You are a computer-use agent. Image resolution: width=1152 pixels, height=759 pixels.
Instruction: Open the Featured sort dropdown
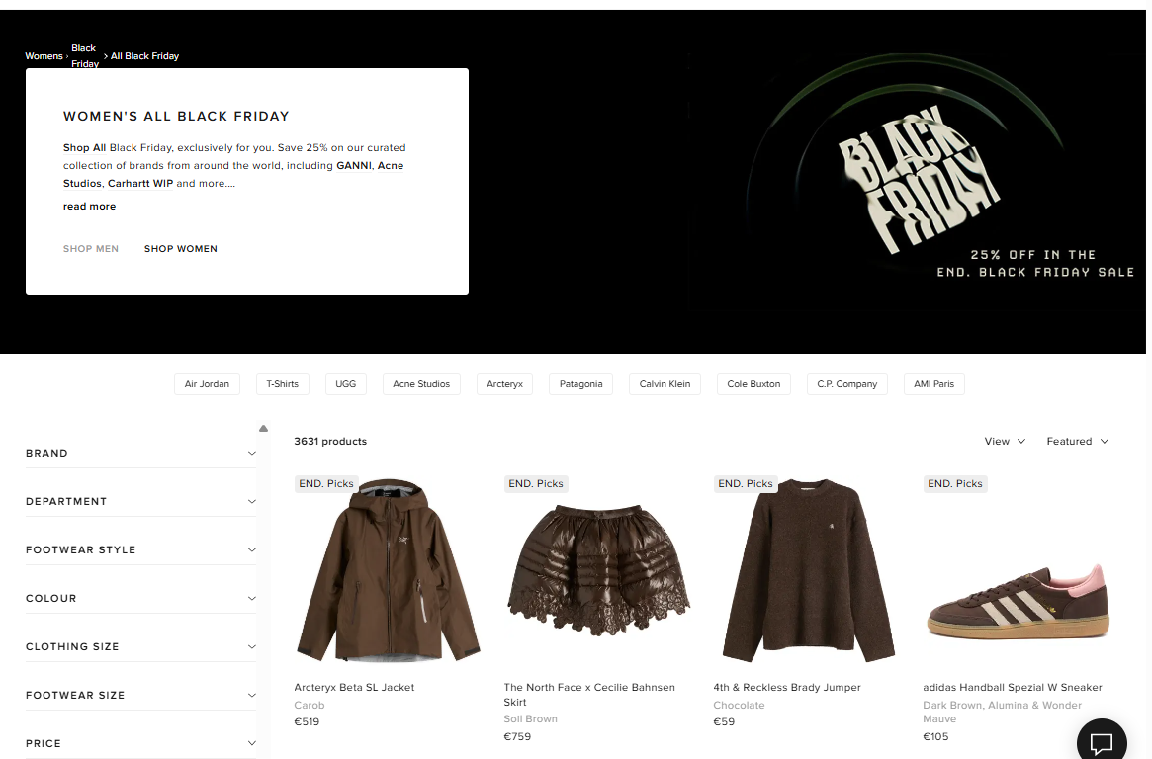[1077, 441]
